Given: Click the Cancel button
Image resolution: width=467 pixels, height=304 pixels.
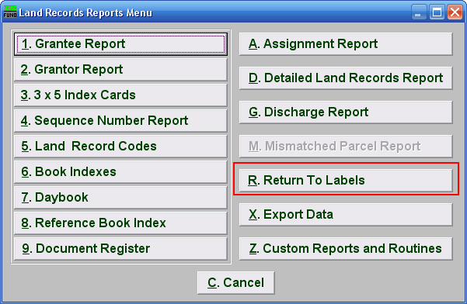Looking at the screenshot, I should [236, 283].
